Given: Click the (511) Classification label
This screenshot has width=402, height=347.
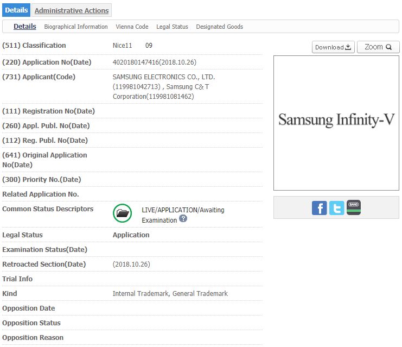Looking at the screenshot, I should coord(34,46).
